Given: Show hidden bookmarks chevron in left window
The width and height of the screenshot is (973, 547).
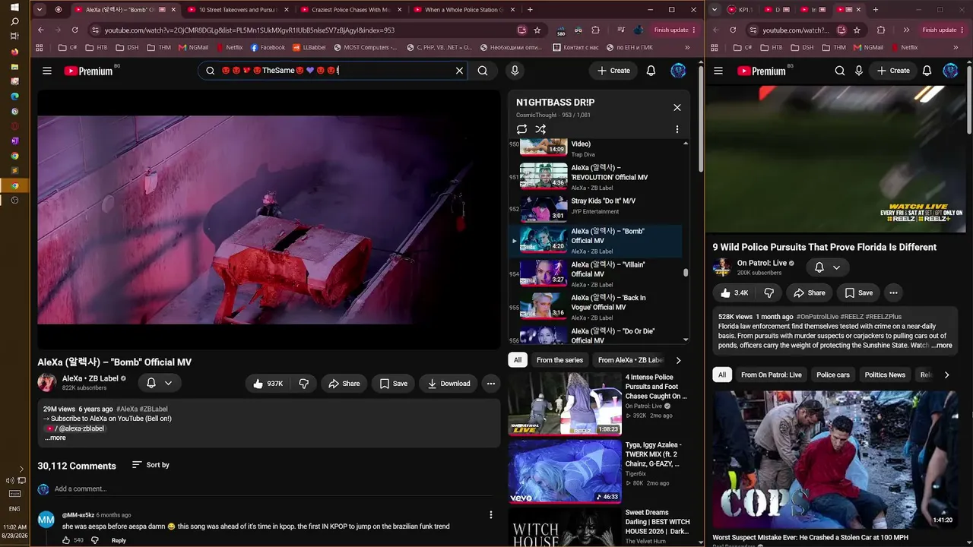Looking at the screenshot, I should (687, 47).
